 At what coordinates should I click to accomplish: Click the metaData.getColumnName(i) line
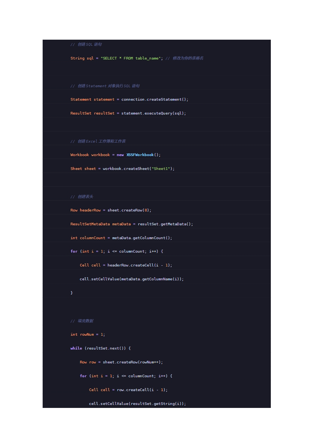click(x=132, y=279)
